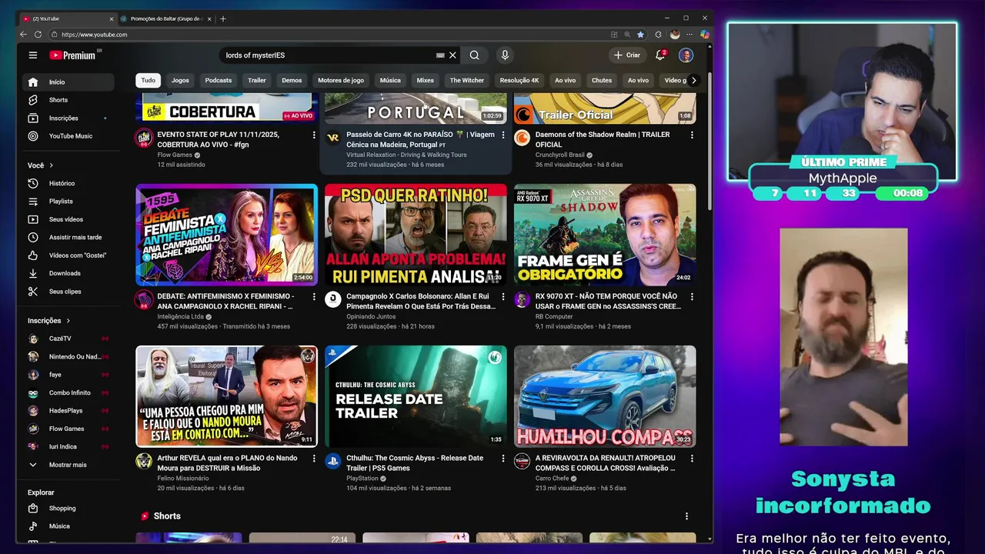985x554 pixels.
Task: Open the Inteligência Ltda channel link
Action: coord(181,316)
